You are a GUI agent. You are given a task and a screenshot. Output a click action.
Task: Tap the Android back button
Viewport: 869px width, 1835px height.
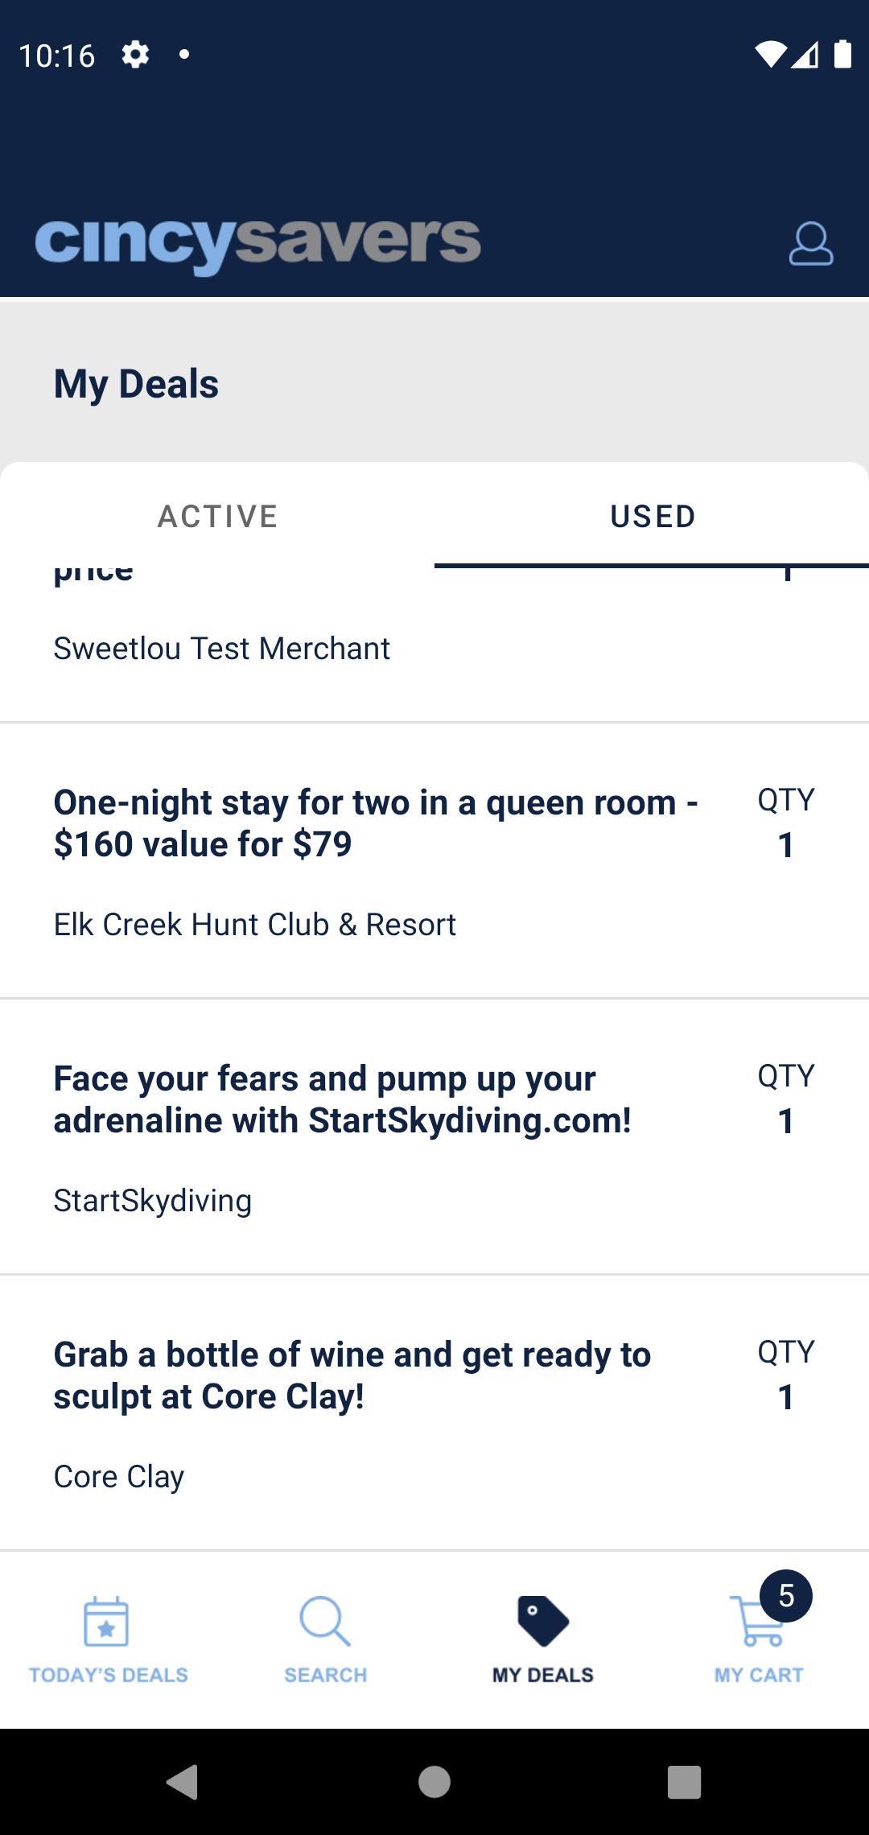(183, 1781)
